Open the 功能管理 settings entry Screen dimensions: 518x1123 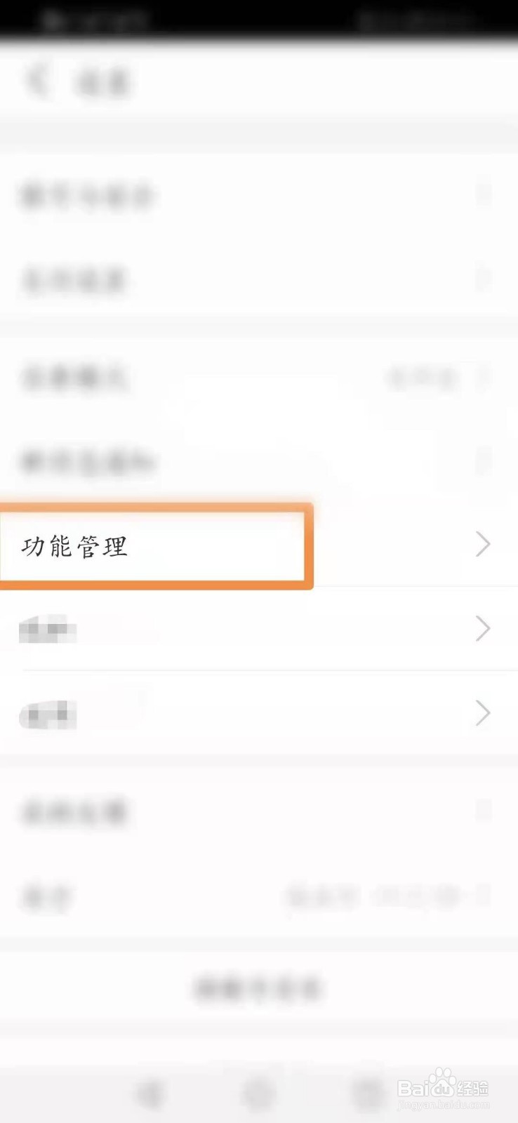[259, 545]
